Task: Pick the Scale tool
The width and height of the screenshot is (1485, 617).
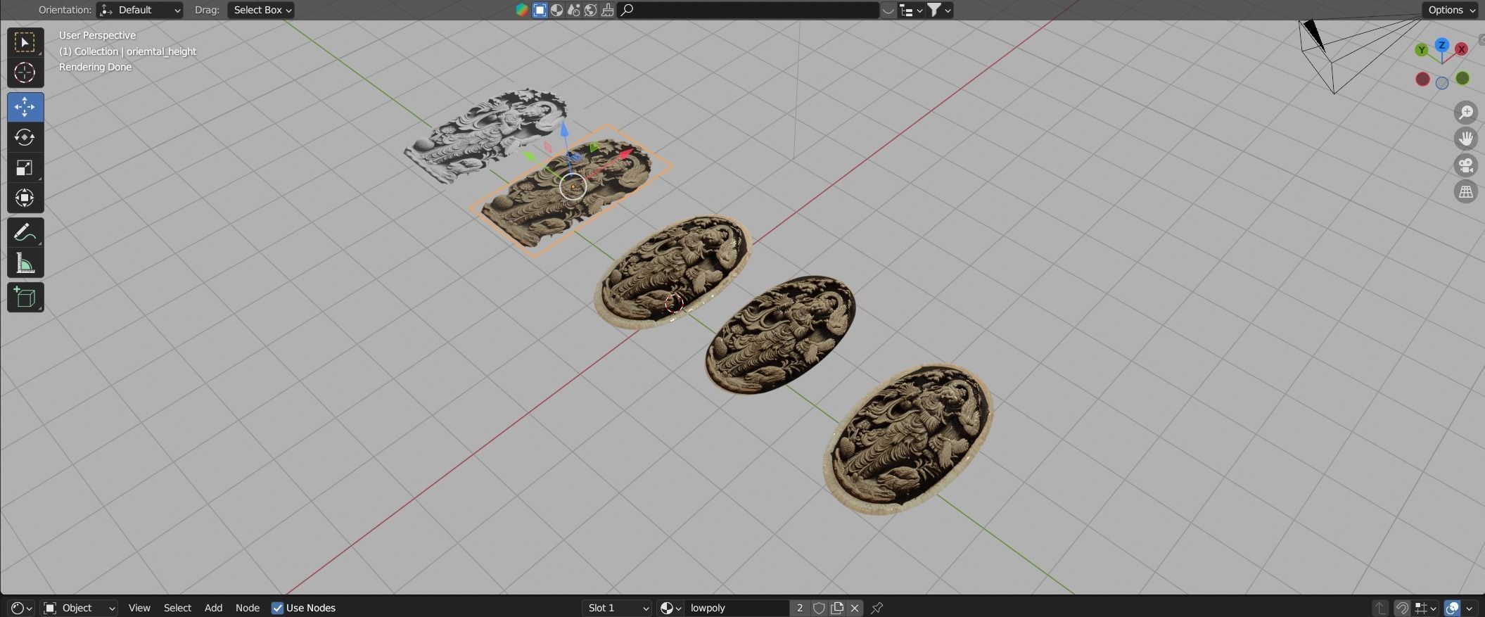Action: [x=25, y=167]
